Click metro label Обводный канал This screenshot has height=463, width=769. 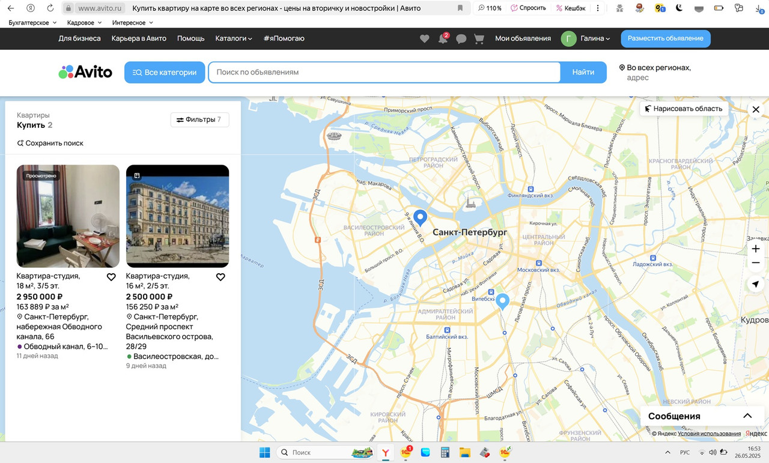[62, 346]
